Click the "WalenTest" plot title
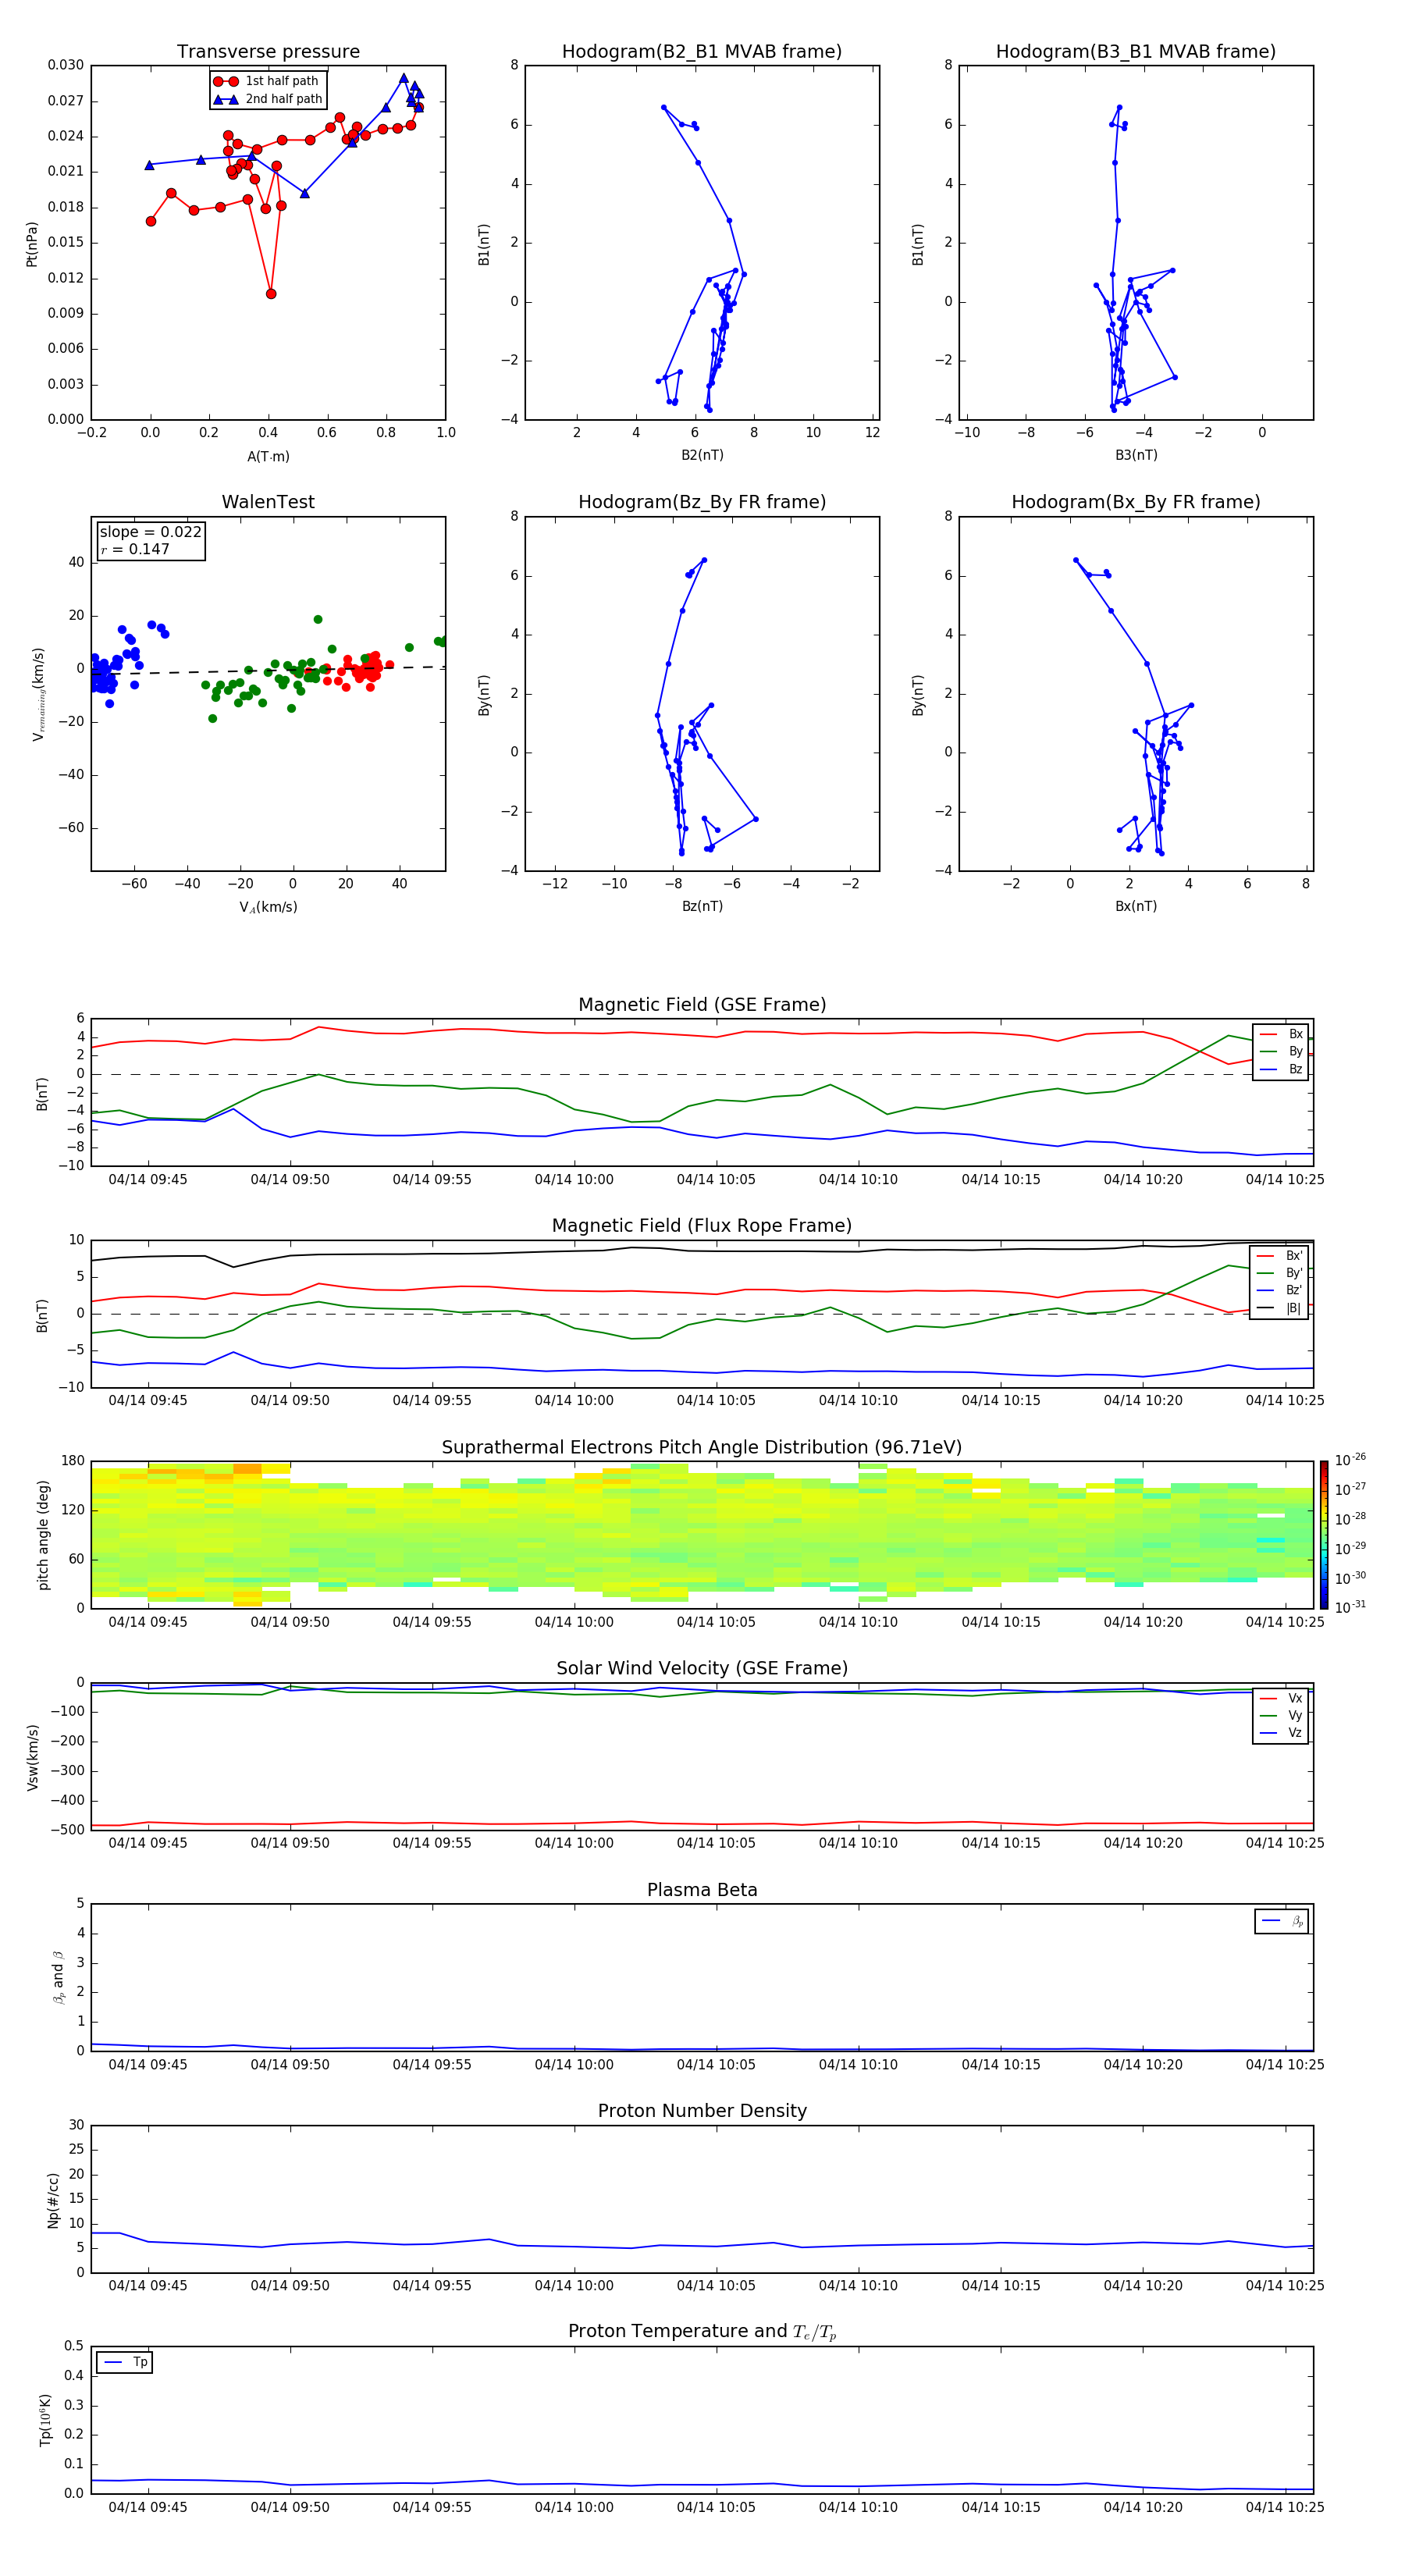1405x2576 pixels. click(268, 502)
